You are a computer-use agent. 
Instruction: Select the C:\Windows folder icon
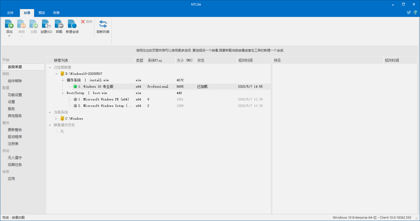click(x=62, y=119)
